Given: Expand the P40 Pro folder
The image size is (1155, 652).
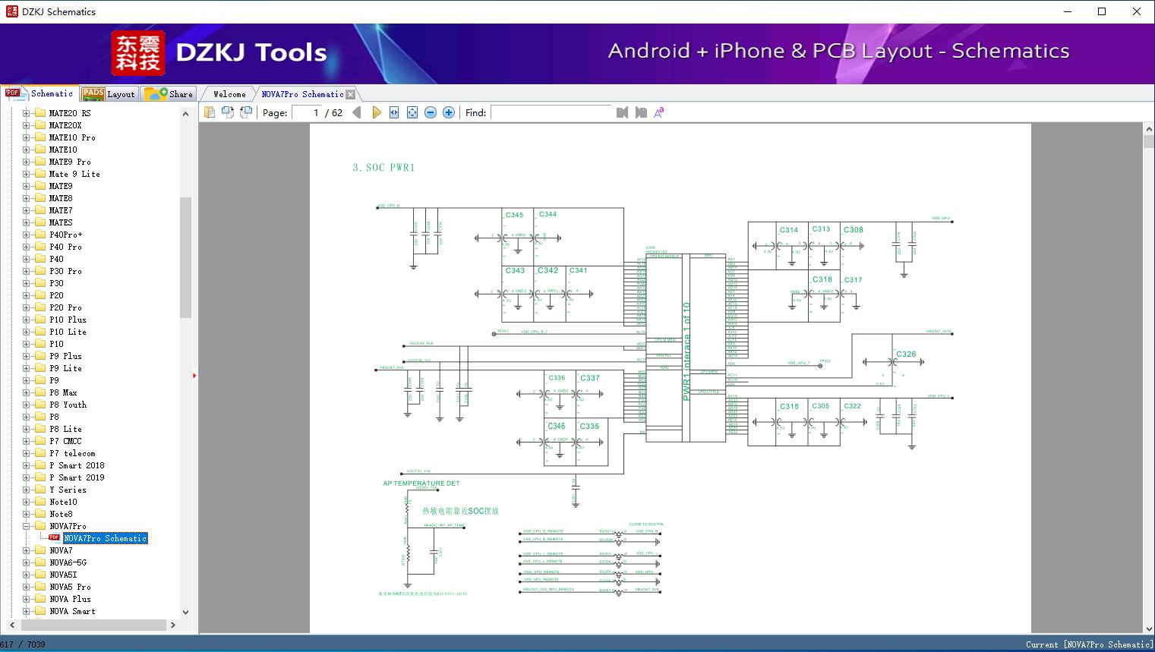Looking at the screenshot, I should tap(26, 247).
